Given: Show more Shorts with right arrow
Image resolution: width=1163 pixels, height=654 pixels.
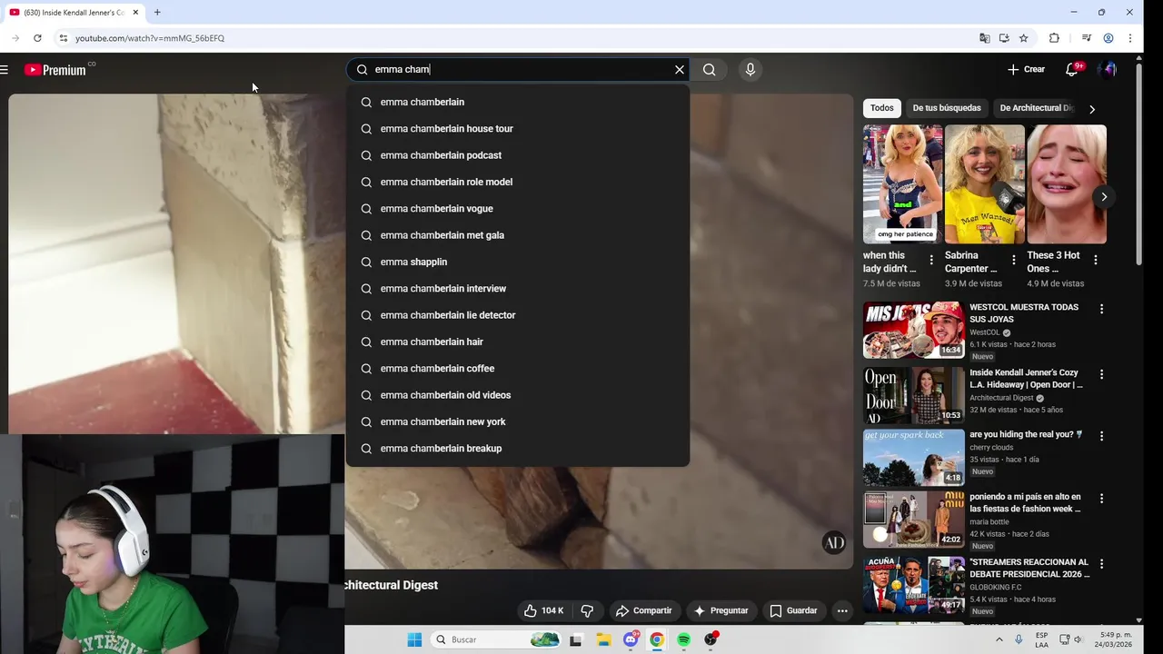Looking at the screenshot, I should click(1104, 196).
